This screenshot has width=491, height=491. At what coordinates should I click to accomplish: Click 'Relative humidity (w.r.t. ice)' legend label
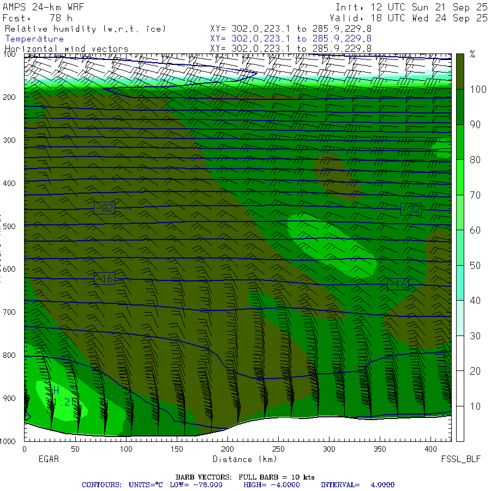pos(85,29)
